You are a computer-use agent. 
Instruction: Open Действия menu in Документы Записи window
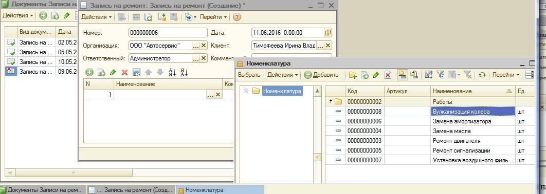tap(18, 15)
